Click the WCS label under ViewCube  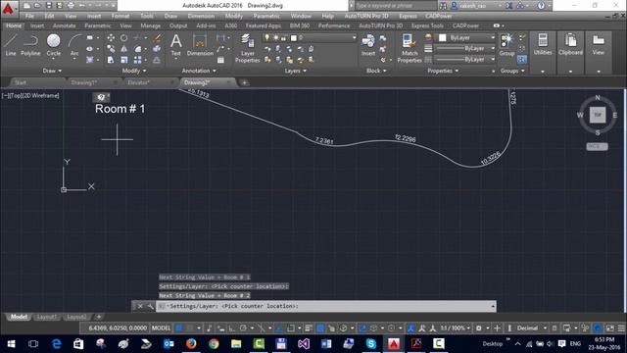597,146
